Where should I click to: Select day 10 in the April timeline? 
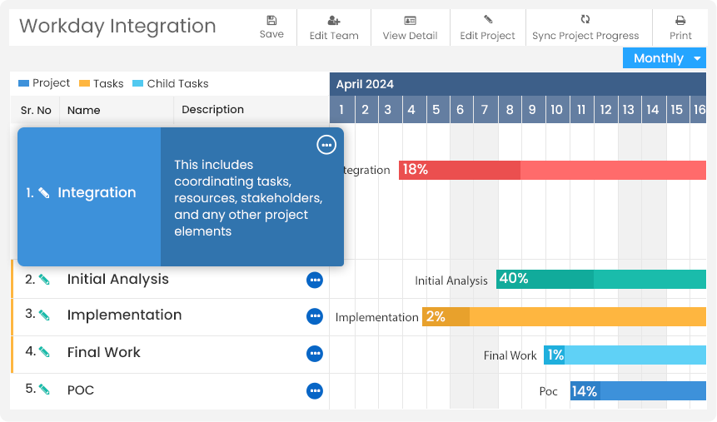pyautogui.click(x=556, y=110)
